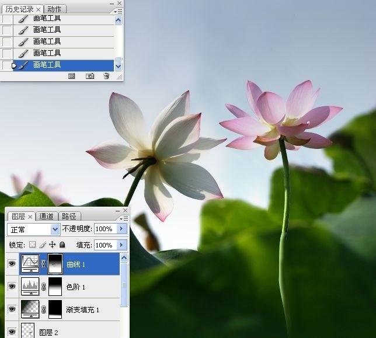Open the layers panel options menu
This screenshot has height=338, width=376.
[124, 219]
